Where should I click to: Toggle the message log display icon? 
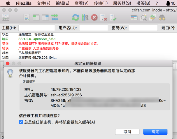click(27, 18)
